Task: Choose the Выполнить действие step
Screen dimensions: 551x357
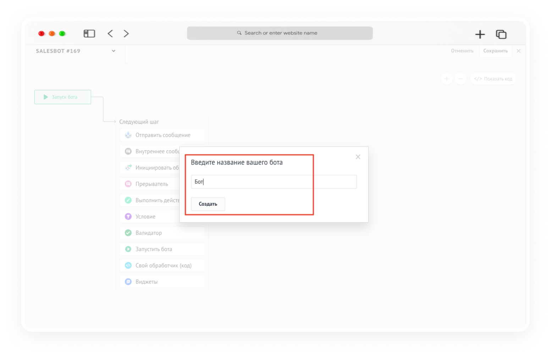Action: tap(150, 200)
